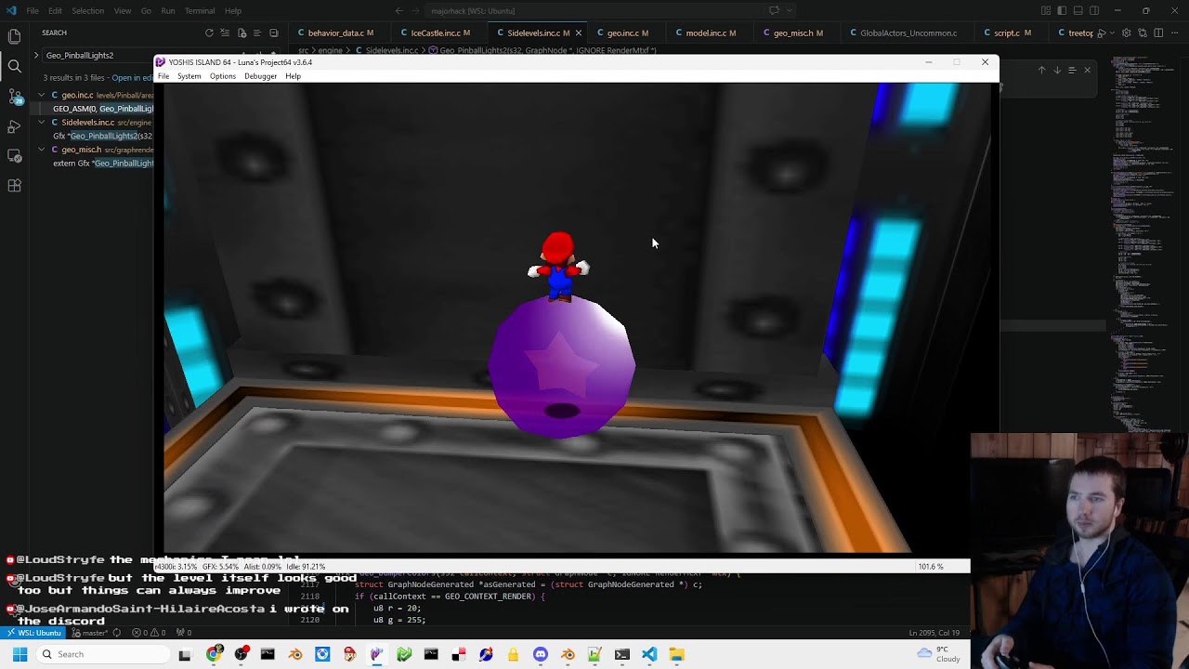Close the Sidelevels.inc.c tab
The height and width of the screenshot is (669, 1189).
[x=579, y=33]
